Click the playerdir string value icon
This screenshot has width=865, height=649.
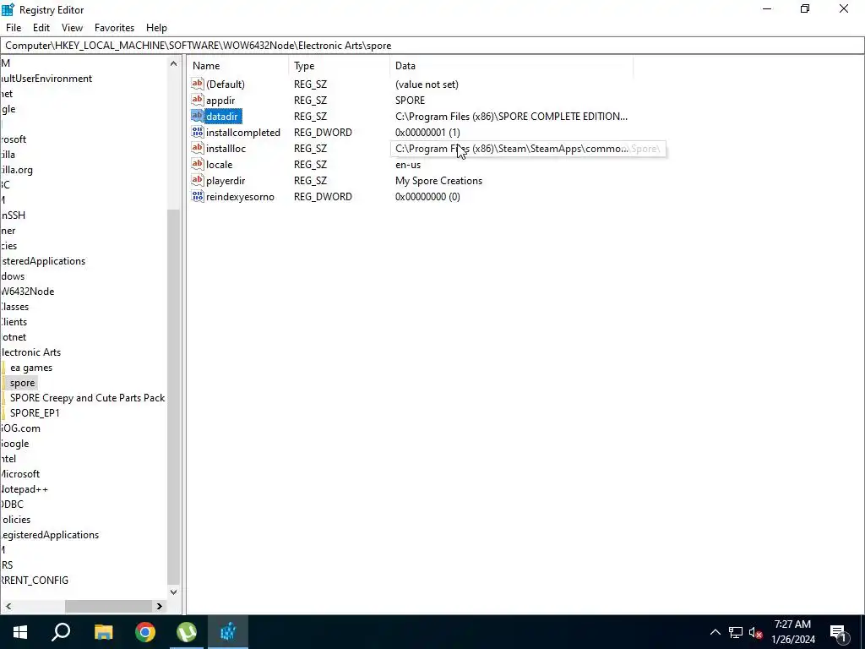pyautogui.click(x=198, y=180)
